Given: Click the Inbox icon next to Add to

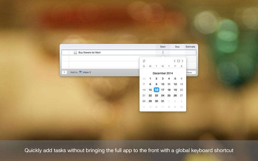Looking at the screenshot, I should coord(80,72).
